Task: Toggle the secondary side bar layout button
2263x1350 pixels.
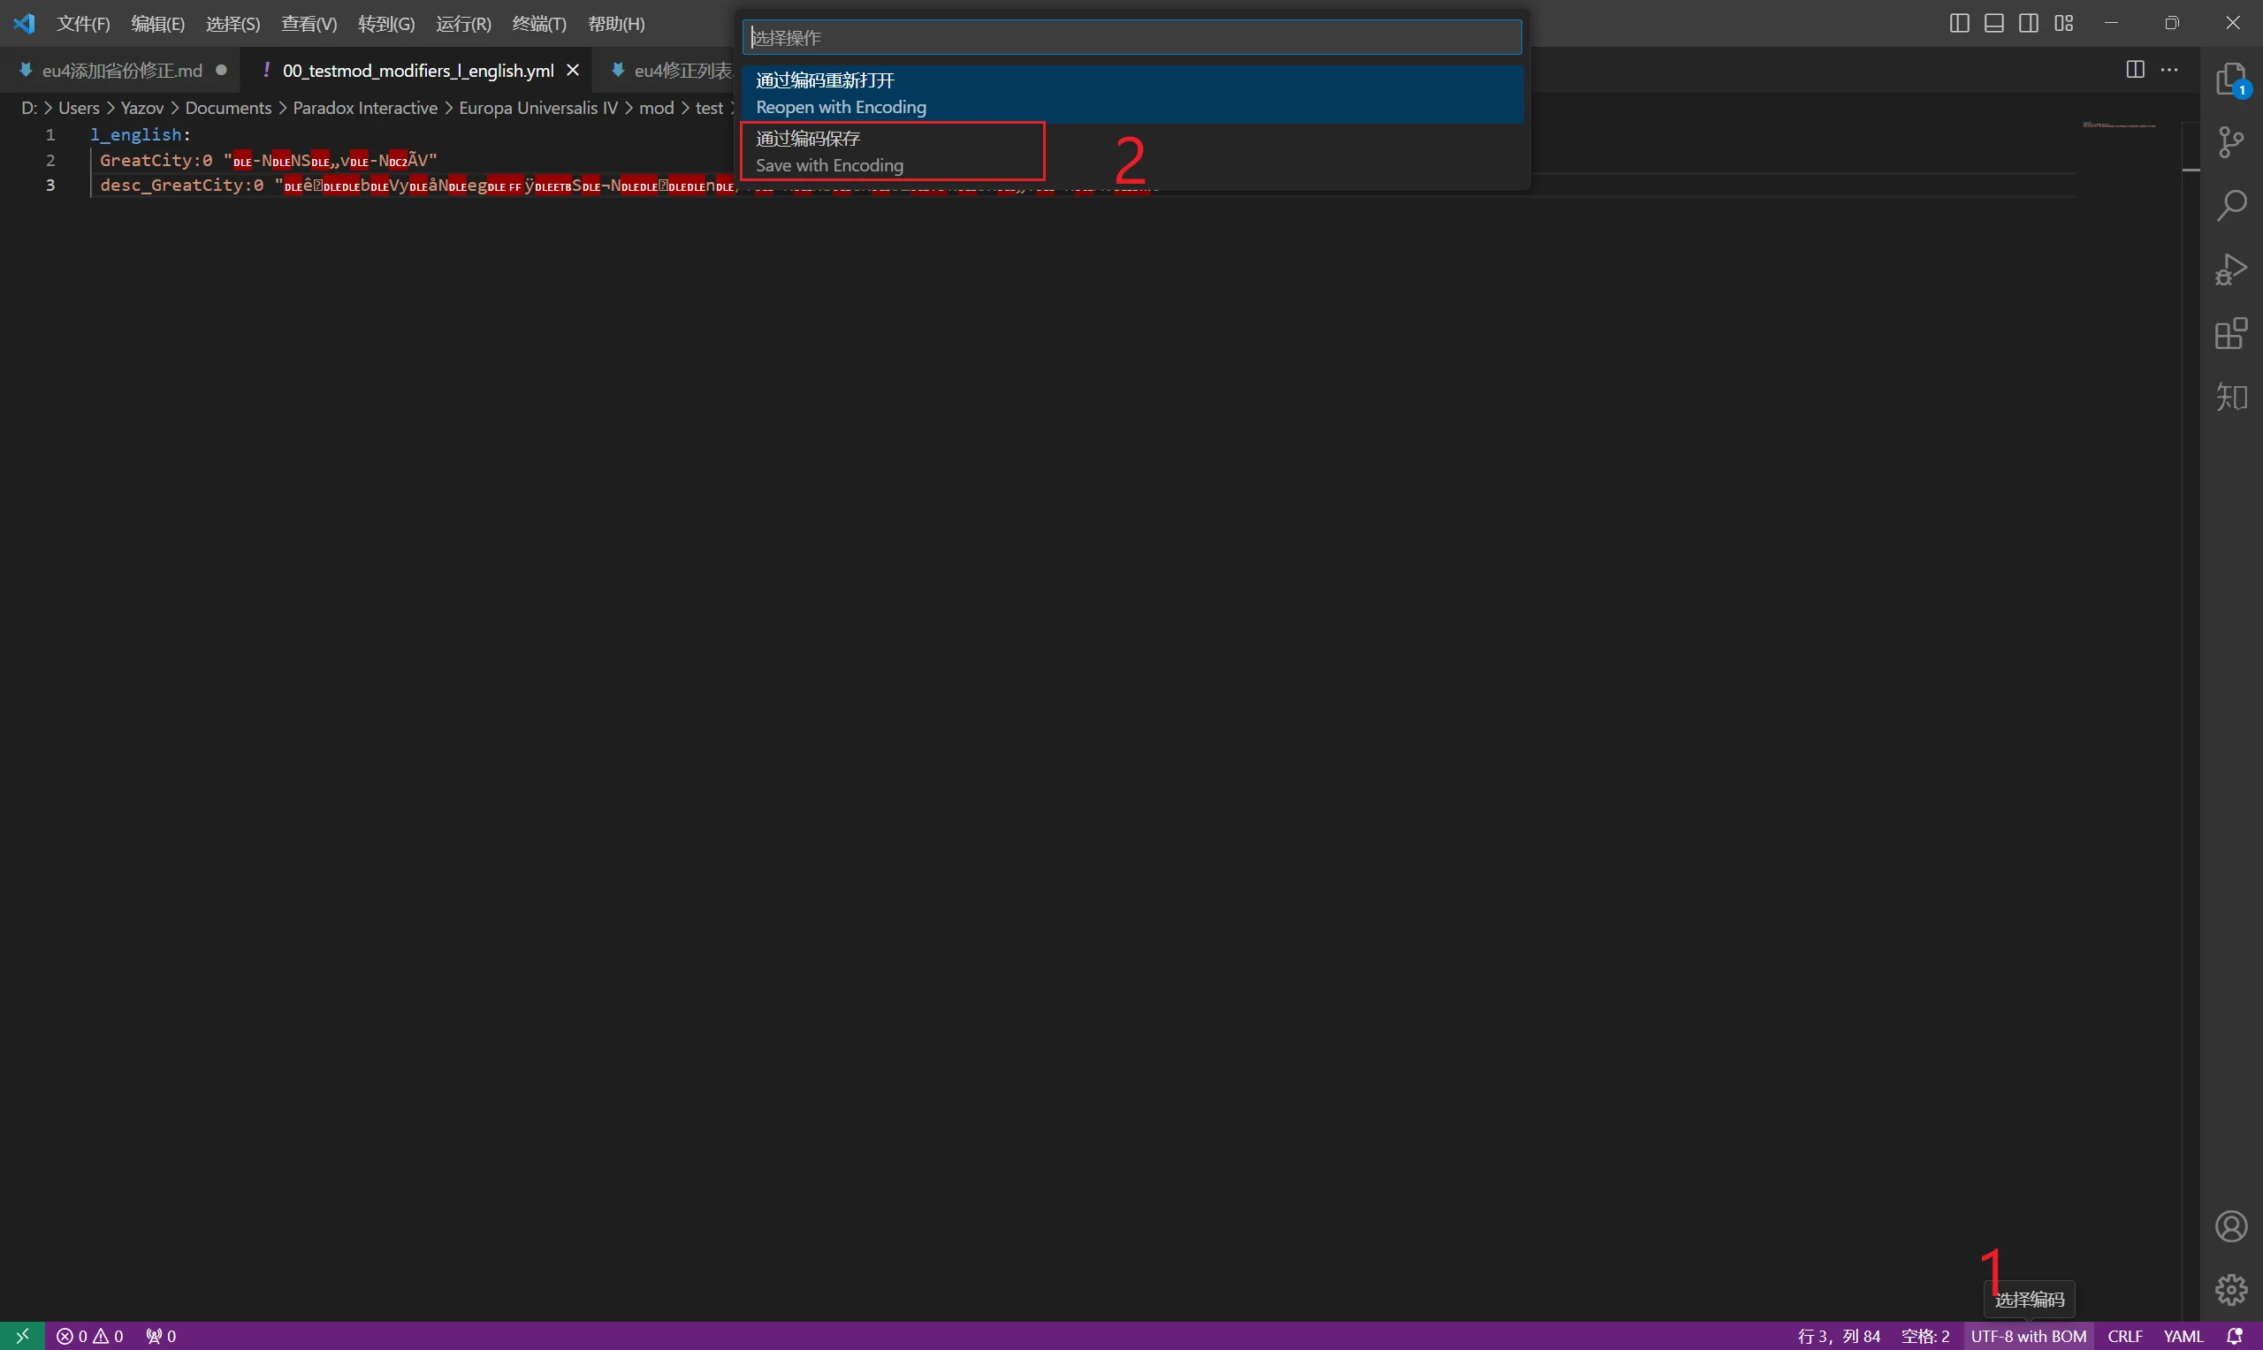Action: (x=2028, y=24)
